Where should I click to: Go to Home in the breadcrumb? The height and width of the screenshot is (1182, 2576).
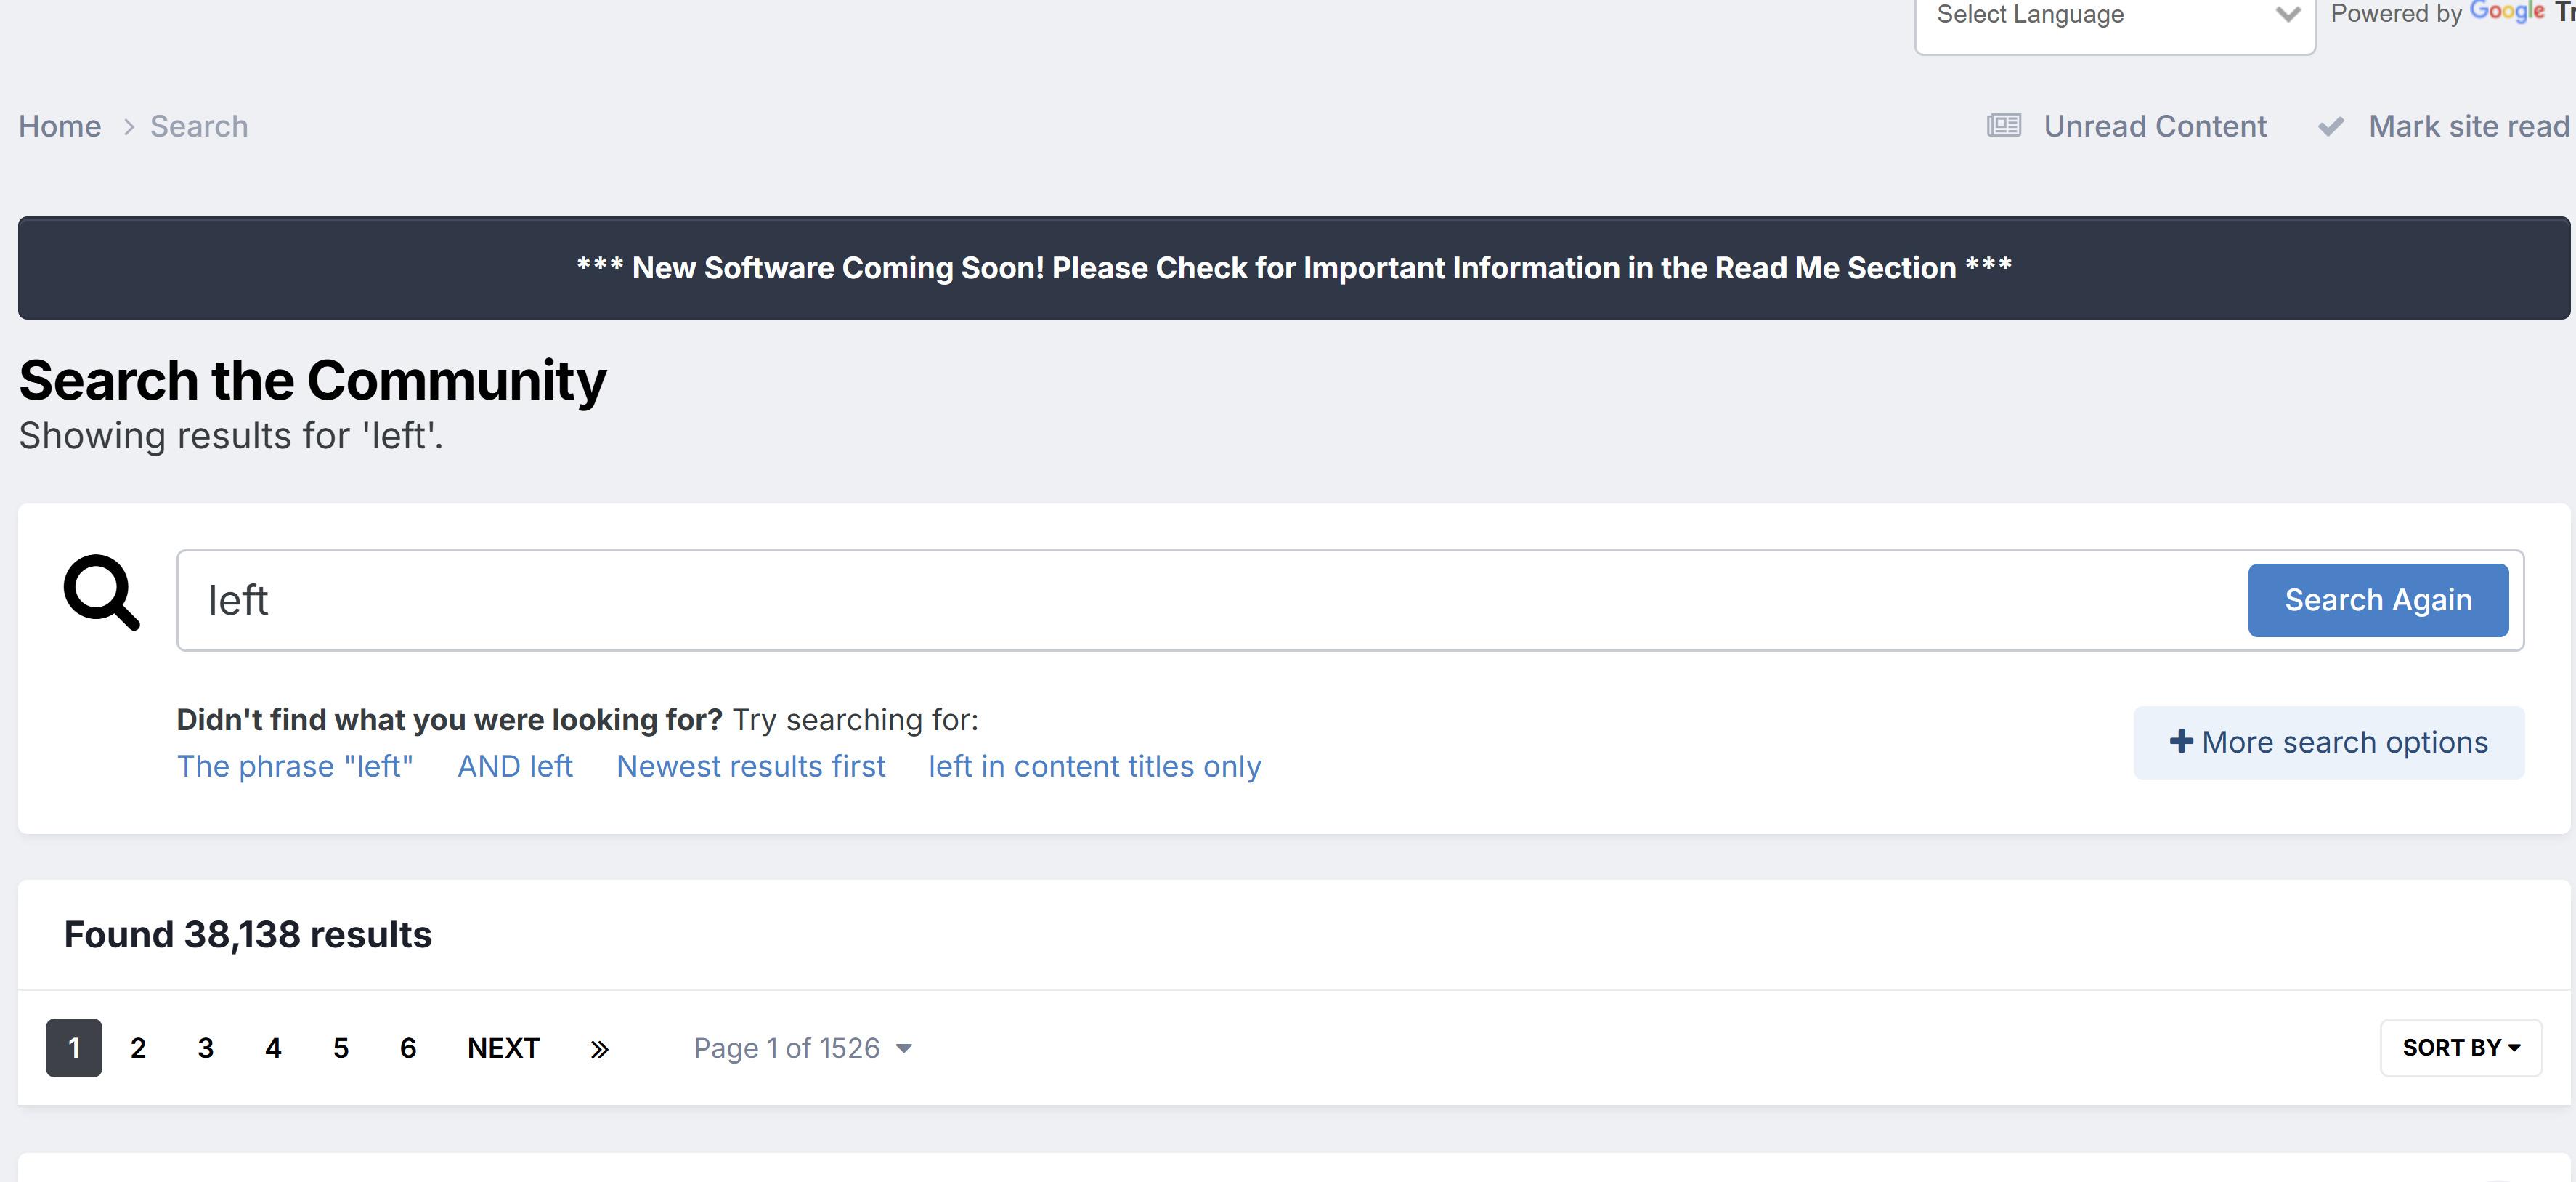coord(60,126)
